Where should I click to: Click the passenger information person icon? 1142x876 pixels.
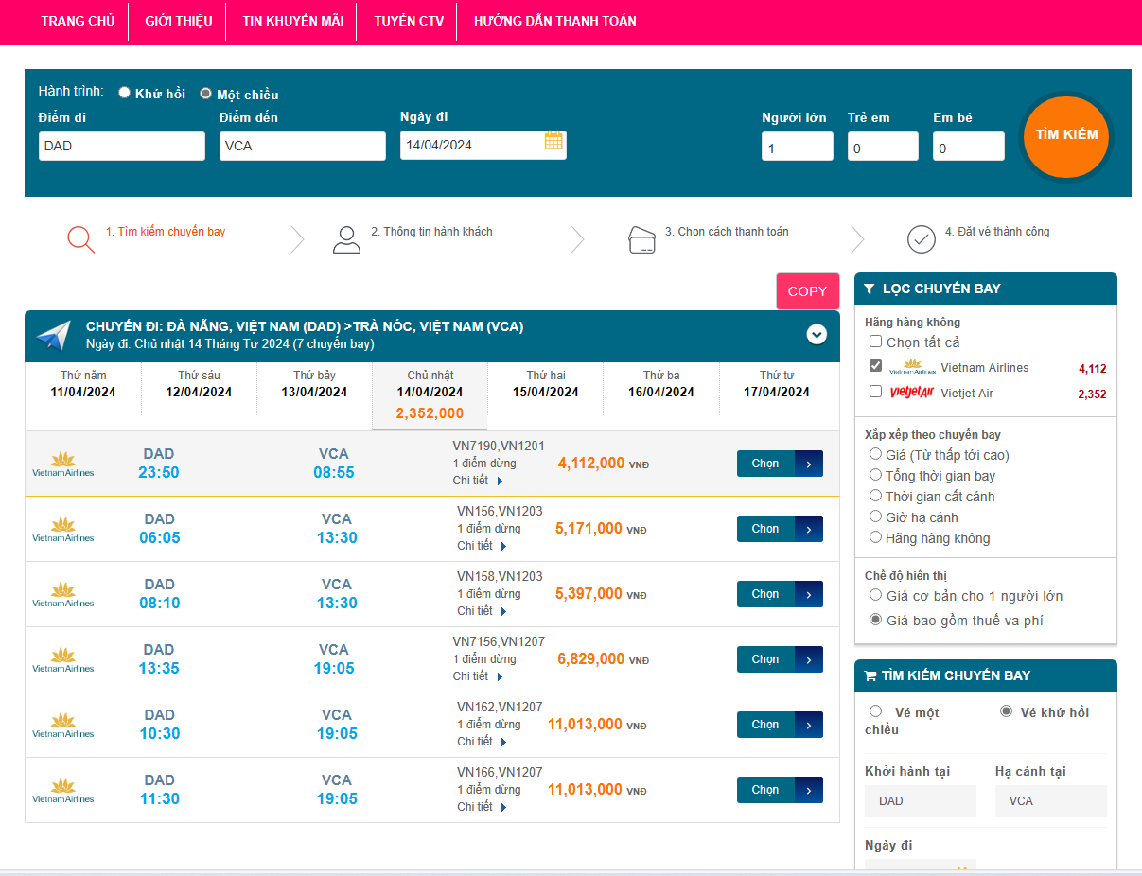click(346, 239)
